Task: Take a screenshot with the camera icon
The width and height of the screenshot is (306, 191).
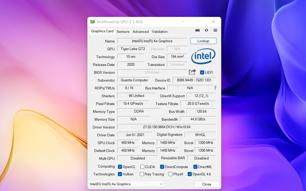Action: 197,30
